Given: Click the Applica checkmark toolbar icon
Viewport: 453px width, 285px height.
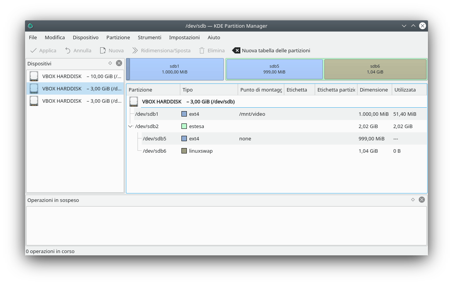Looking at the screenshot, I should pos(34,50).
